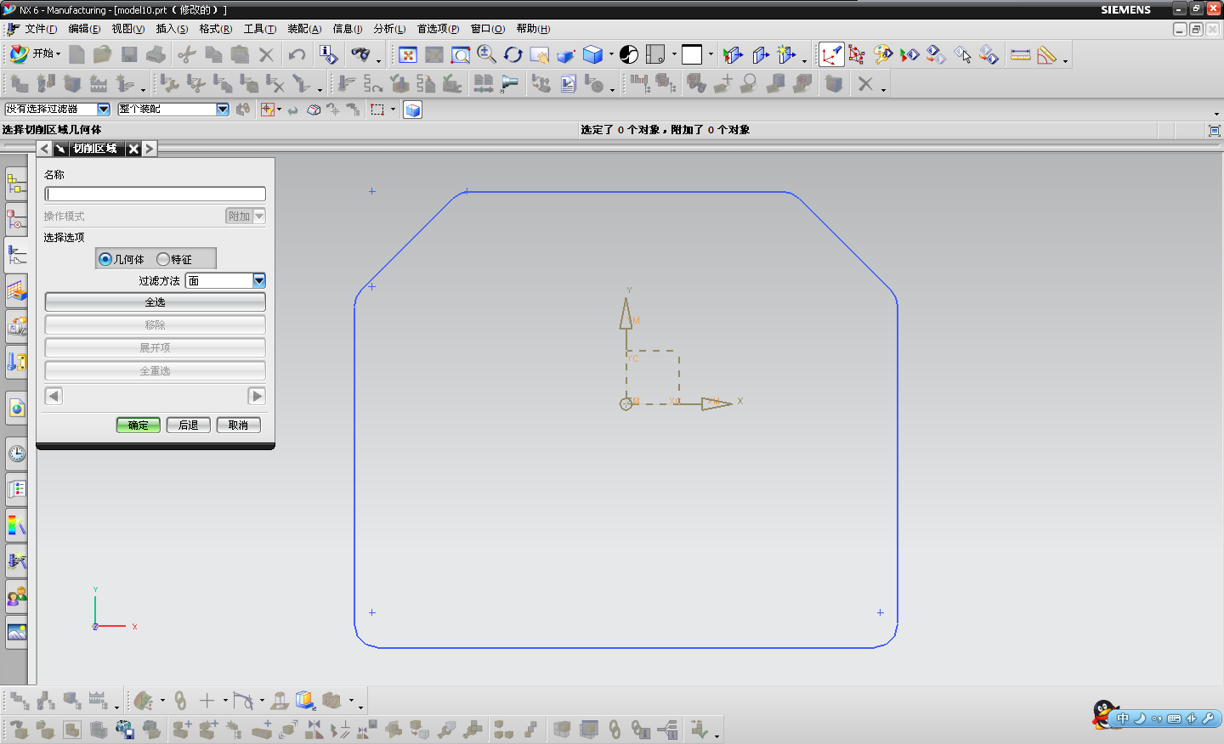Expand the selection marquee dropdown arrow
The width and height of the screenshot is (1224, 744).
[x=393, y=110]
